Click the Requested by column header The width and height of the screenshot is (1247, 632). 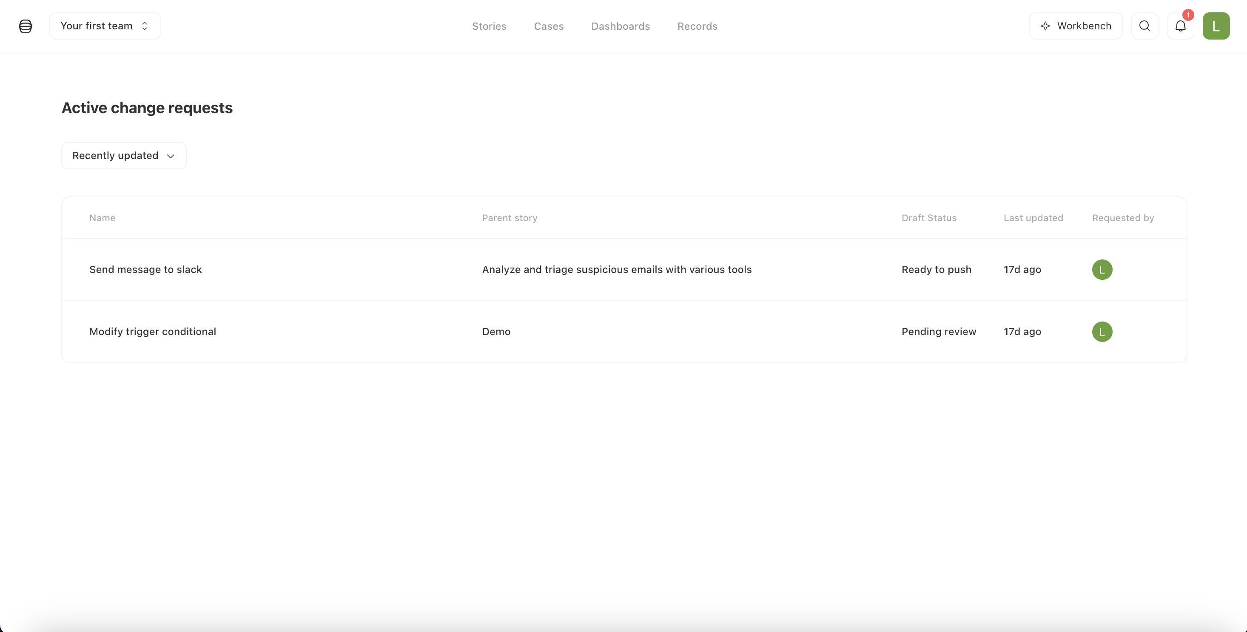pyautogui.click(x=1122, y=218)
